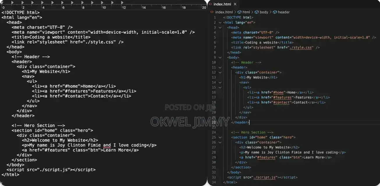380x186 pixels.
Task: Click the <h2>Welcome to My Website</h2> line in VS Code
Action: (269, 147)
